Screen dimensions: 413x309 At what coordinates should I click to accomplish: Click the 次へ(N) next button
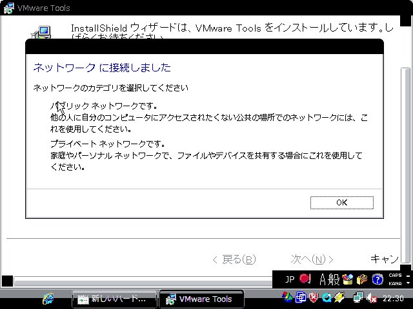click(x=312, y=259)
